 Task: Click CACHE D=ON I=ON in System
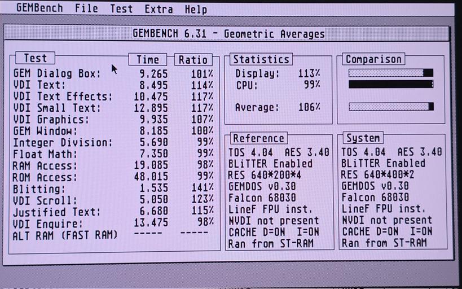[x=387, y=231]
